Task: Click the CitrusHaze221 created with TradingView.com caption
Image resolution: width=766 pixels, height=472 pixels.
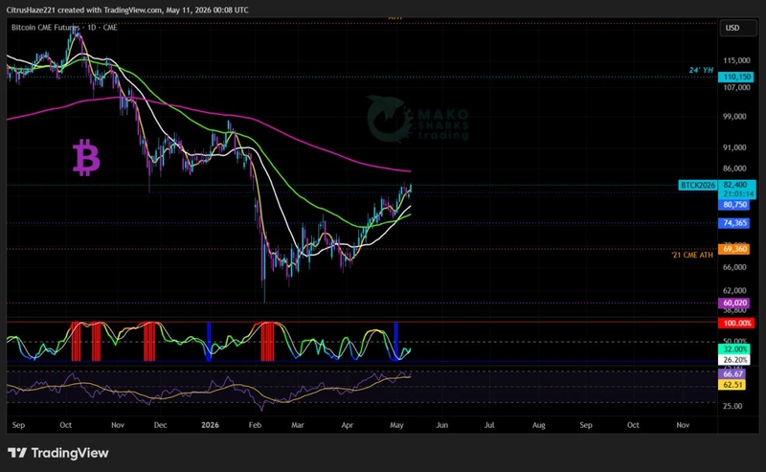Action: click(127, 10)
